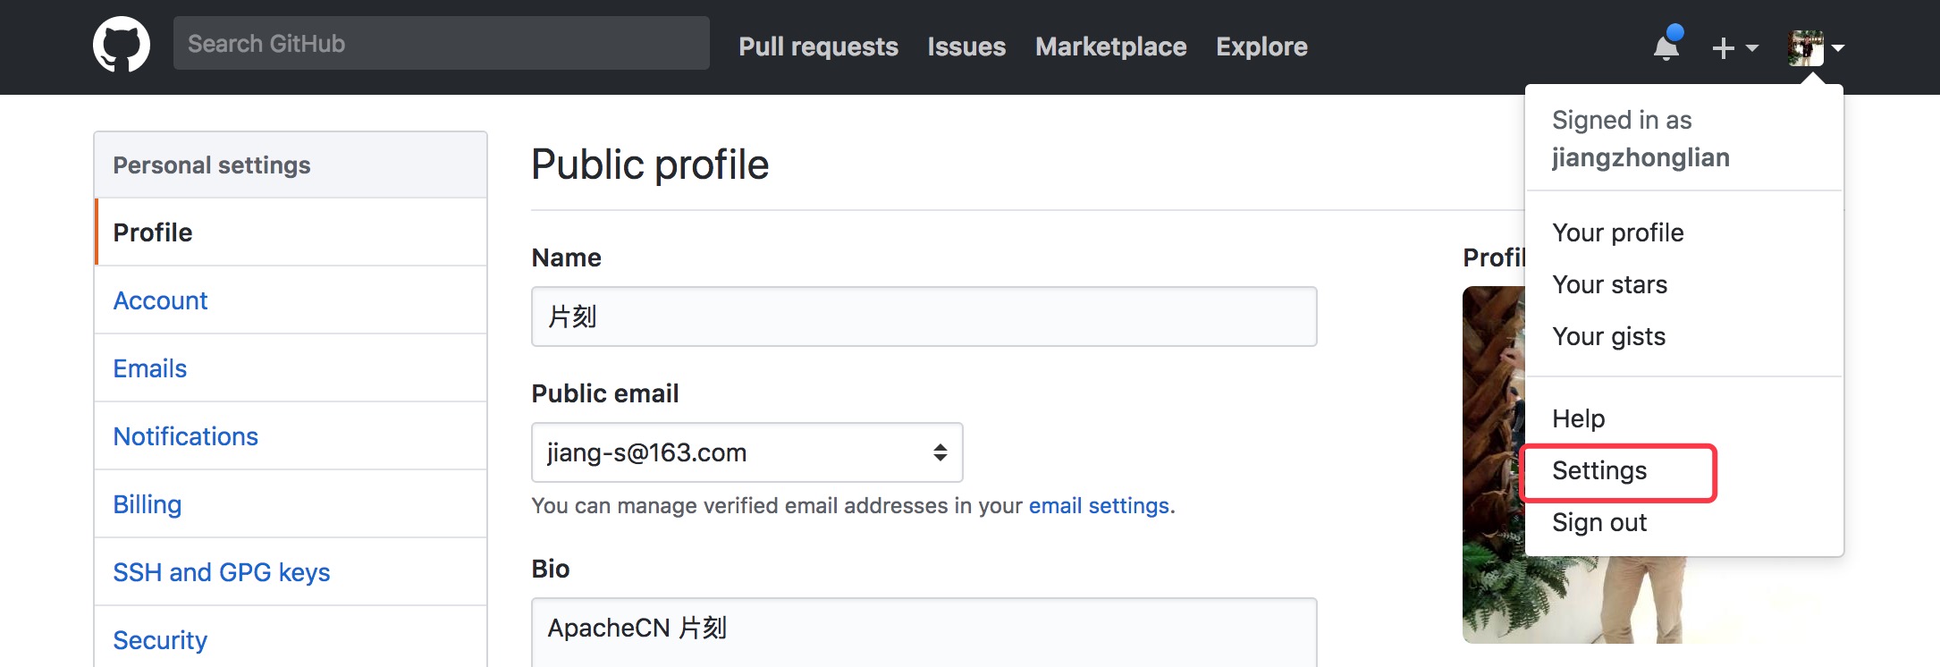Open Your stars from the user menu
Image resolution: width=1940 pixels, height=667 pixels.
click(1609, 285)
